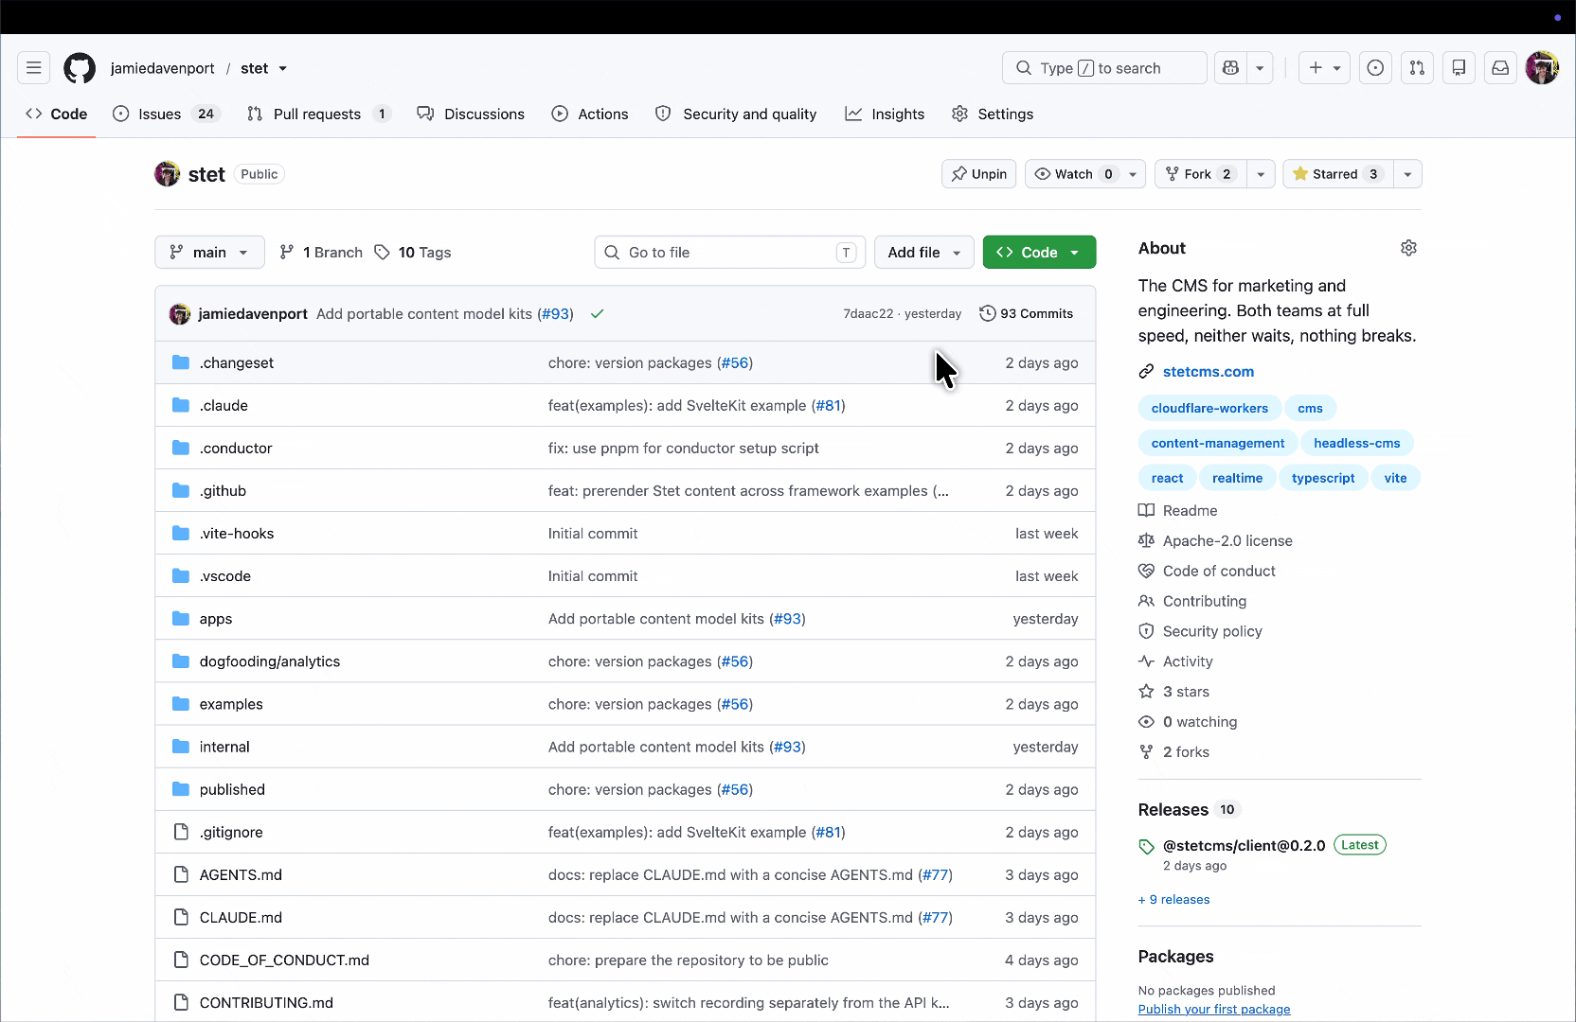Open the CONTRIBUTING.md file
The height and width of the screenshot is (1022, 1576).
tap(266, 1003)
